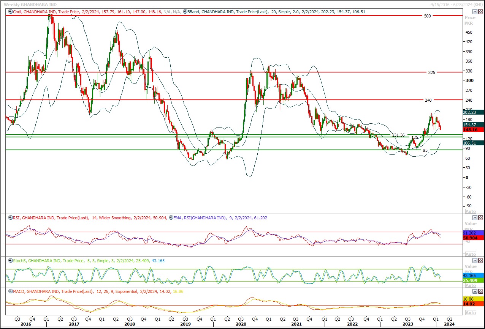Screen dimensions: 485x329
Task: Click Auto scale button on StochS pane
Action: pyautogui.click(x=471, y=285)
